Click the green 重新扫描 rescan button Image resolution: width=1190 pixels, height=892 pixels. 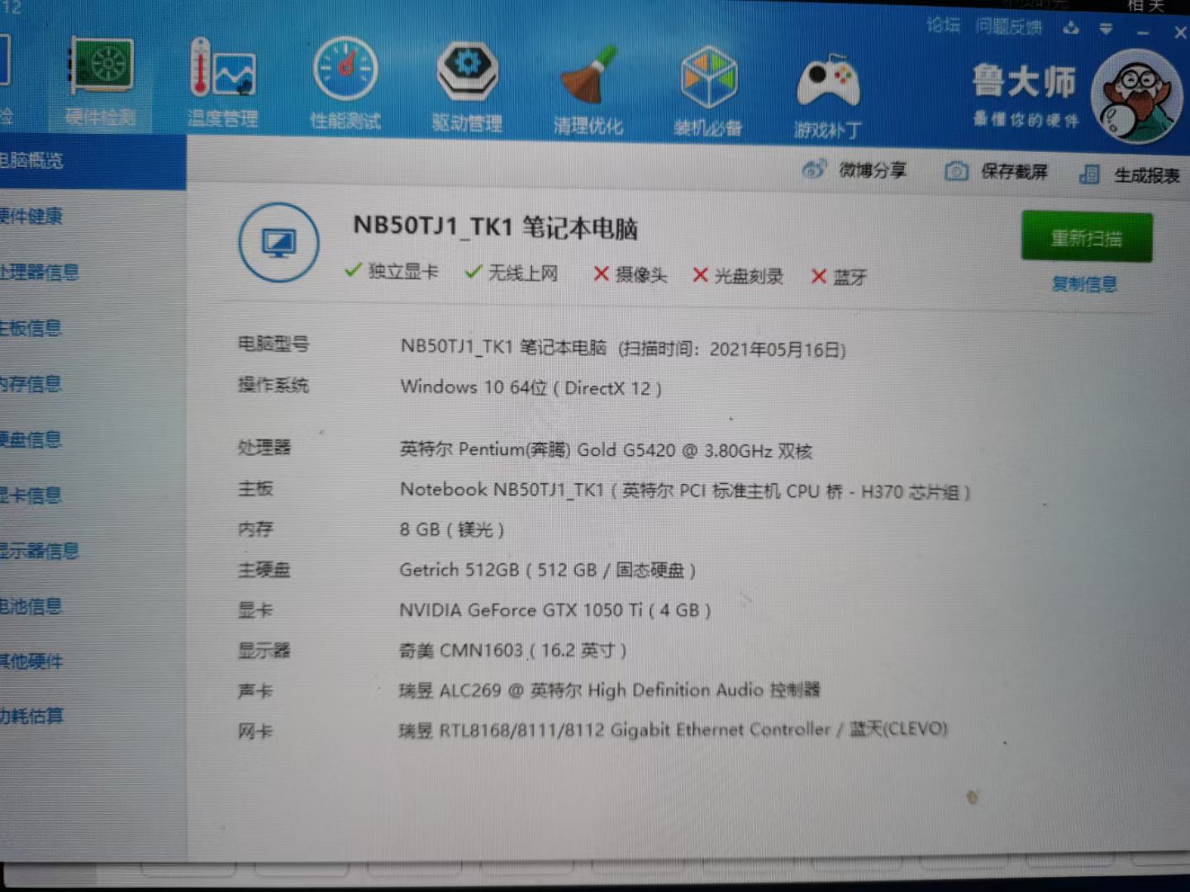tap(1087, 238)
